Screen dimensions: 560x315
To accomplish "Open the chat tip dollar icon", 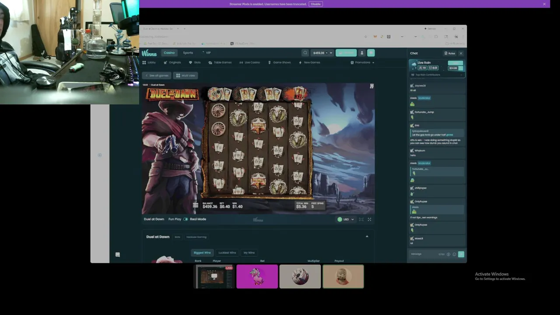I will point(448,254).
